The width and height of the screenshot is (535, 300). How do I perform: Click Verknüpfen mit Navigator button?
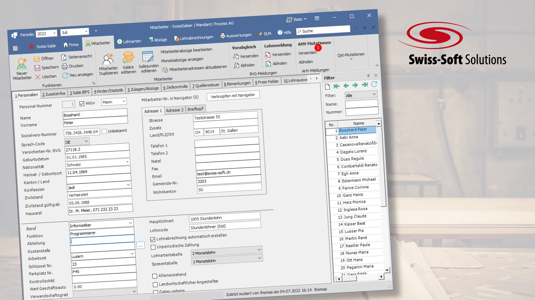[233, 96]
